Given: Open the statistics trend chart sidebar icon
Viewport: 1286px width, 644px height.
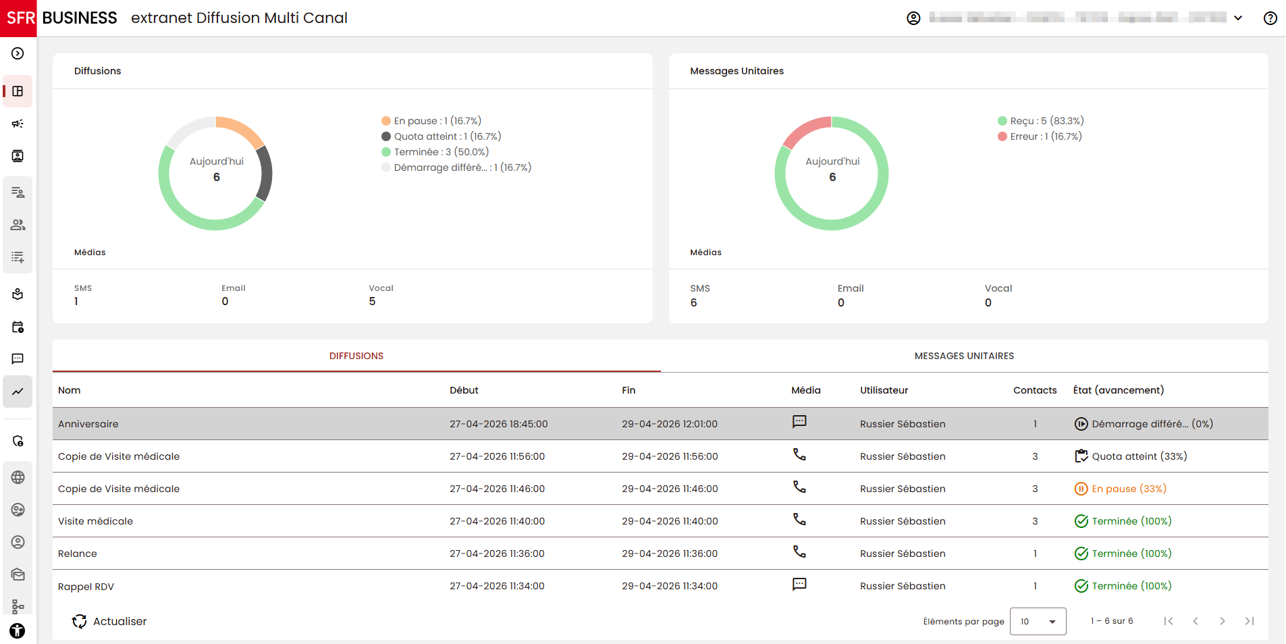Looking at the screenshot, I should (x=18, y=392).
